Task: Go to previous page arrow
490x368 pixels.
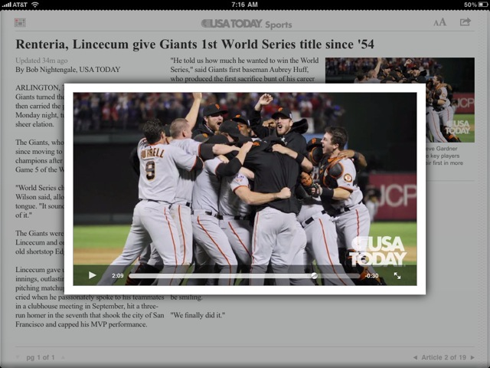Action: click(18, 357)
